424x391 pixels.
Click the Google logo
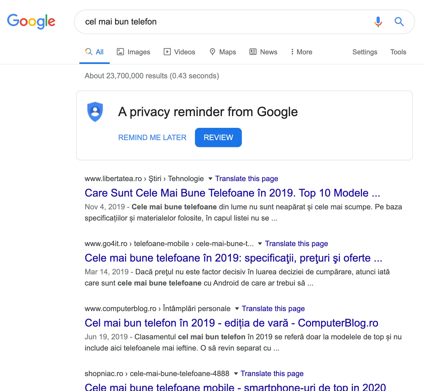[31, 21]
